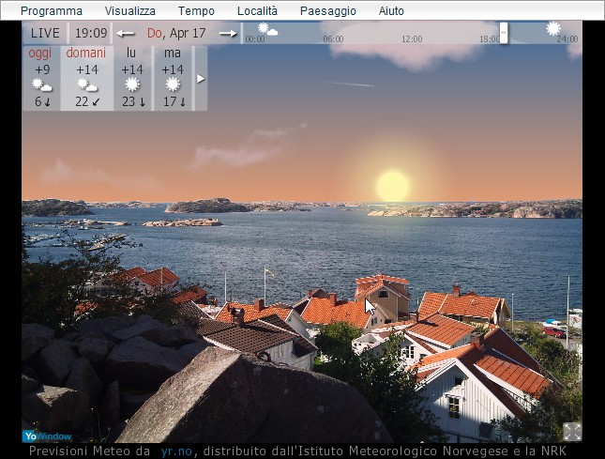Click the 12:00 mark on the timeline

point(412,39)
